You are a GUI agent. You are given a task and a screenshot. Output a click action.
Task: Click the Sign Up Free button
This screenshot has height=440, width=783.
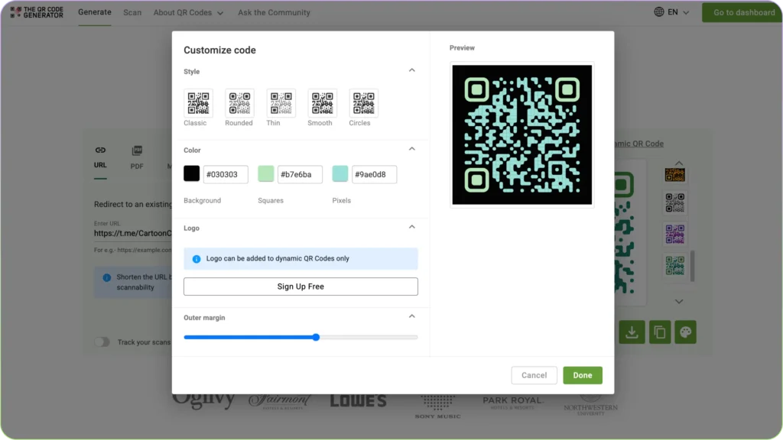point(301,286)
